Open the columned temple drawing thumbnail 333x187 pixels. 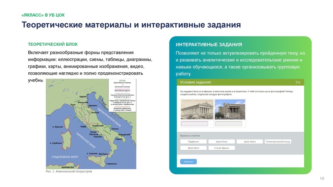click(x=197, y=109)
